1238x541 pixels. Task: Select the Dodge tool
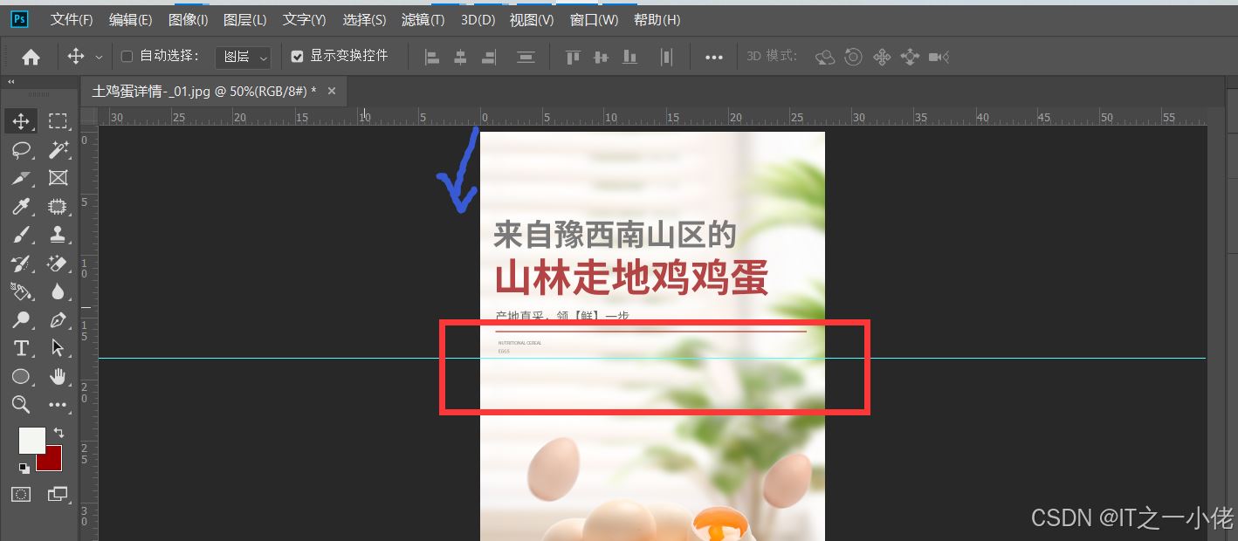pos(21,319)
